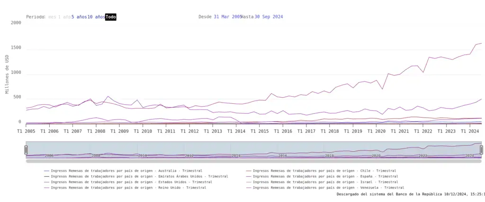Click the 'T1 2024' x-axis label

(x=469, y=131)
